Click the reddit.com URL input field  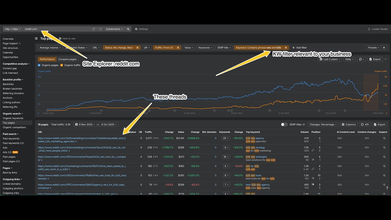pos(57,29)
